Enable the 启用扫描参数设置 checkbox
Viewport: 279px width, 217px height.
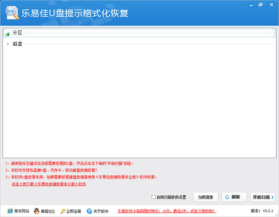click(x=153, y=197)
